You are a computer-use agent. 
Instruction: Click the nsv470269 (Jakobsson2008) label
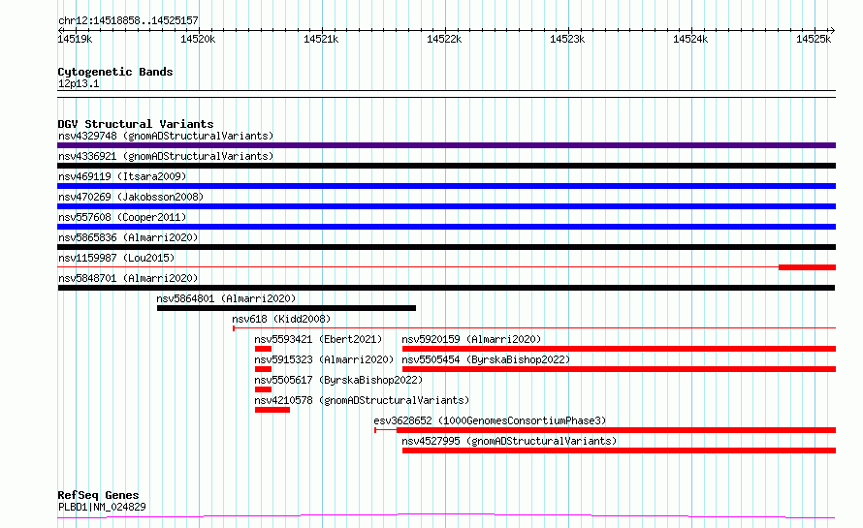[x=131, y=197]
